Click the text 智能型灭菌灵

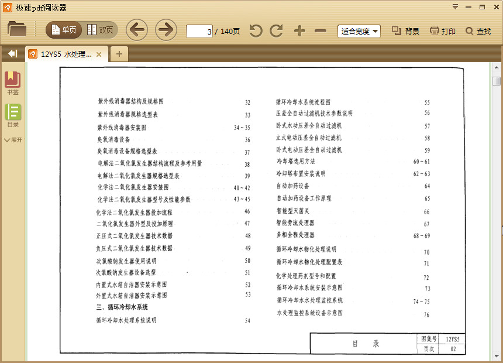tap(293, 211)
